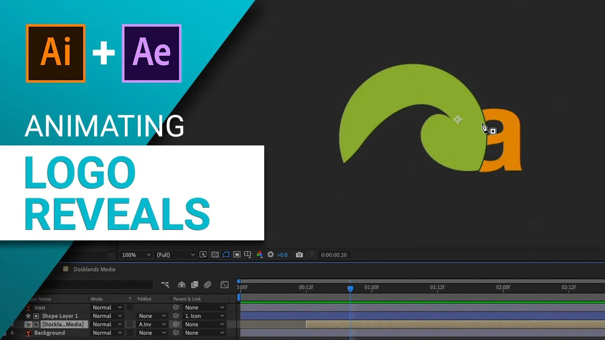Click the star icon of Shape Layer 1
605x340 pixels.
28,316
